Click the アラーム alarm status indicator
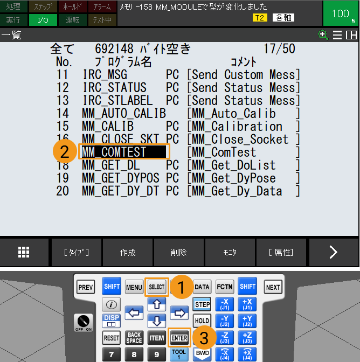 102,6
